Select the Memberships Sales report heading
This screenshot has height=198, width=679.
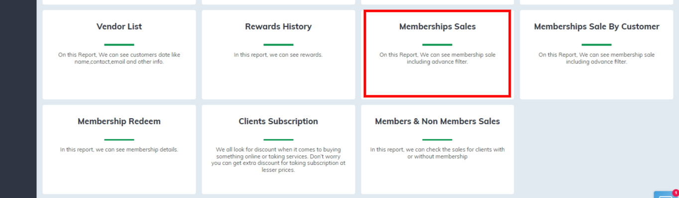point(438,27)
